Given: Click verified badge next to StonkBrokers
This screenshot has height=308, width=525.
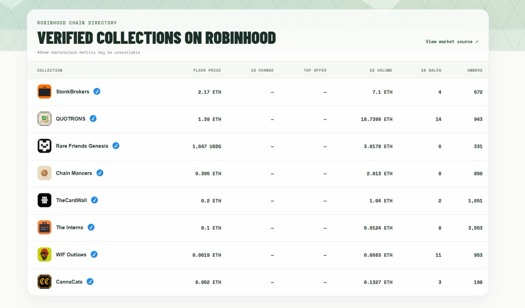Looking at the screenshot, I should (97, 91).
